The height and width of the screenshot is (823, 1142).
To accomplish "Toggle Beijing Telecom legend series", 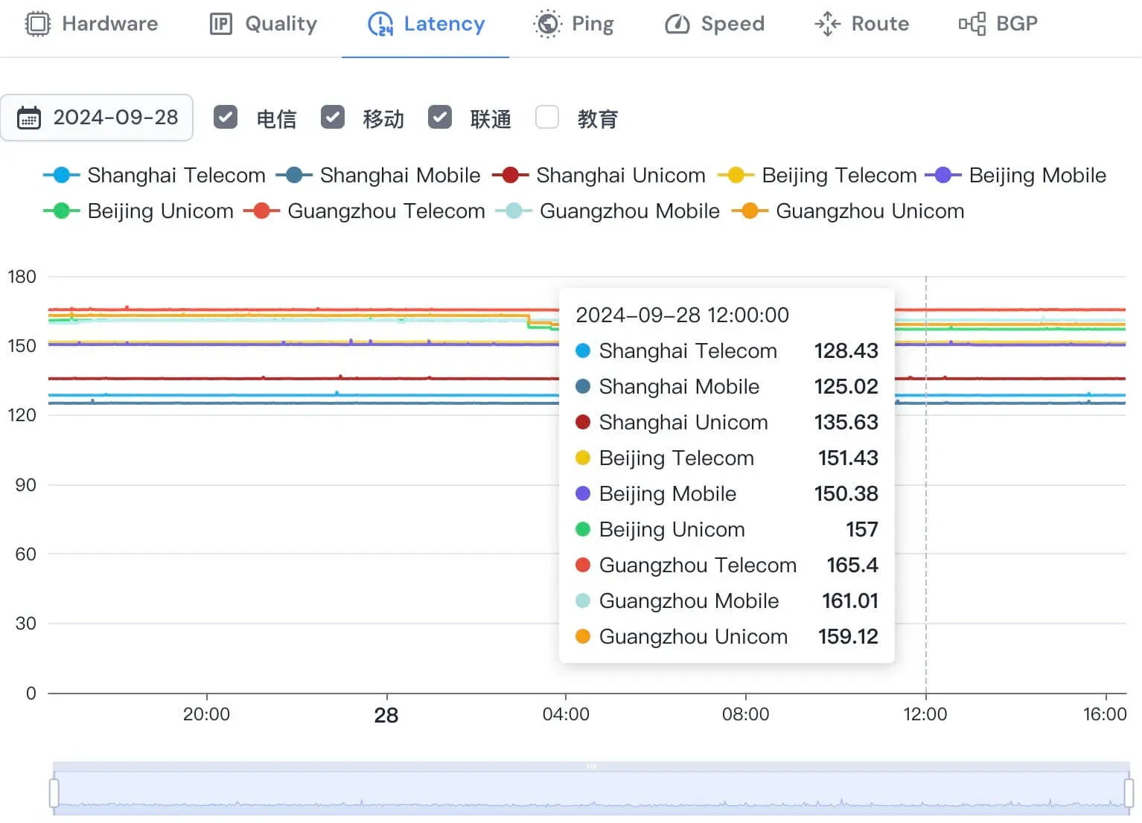I will [817, 176].
